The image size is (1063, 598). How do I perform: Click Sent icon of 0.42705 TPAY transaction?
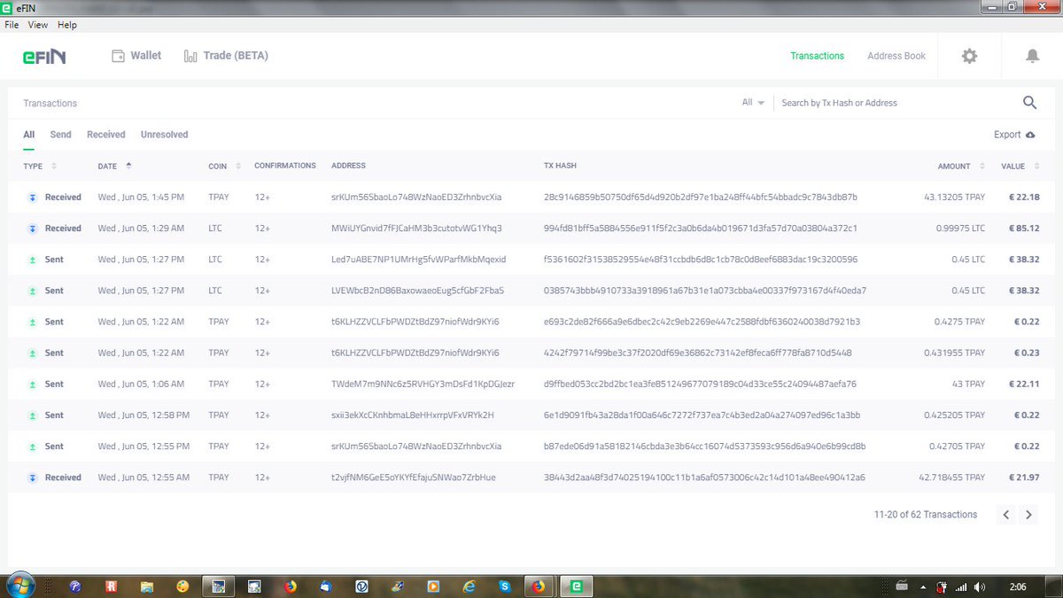(x=34, y=446)
